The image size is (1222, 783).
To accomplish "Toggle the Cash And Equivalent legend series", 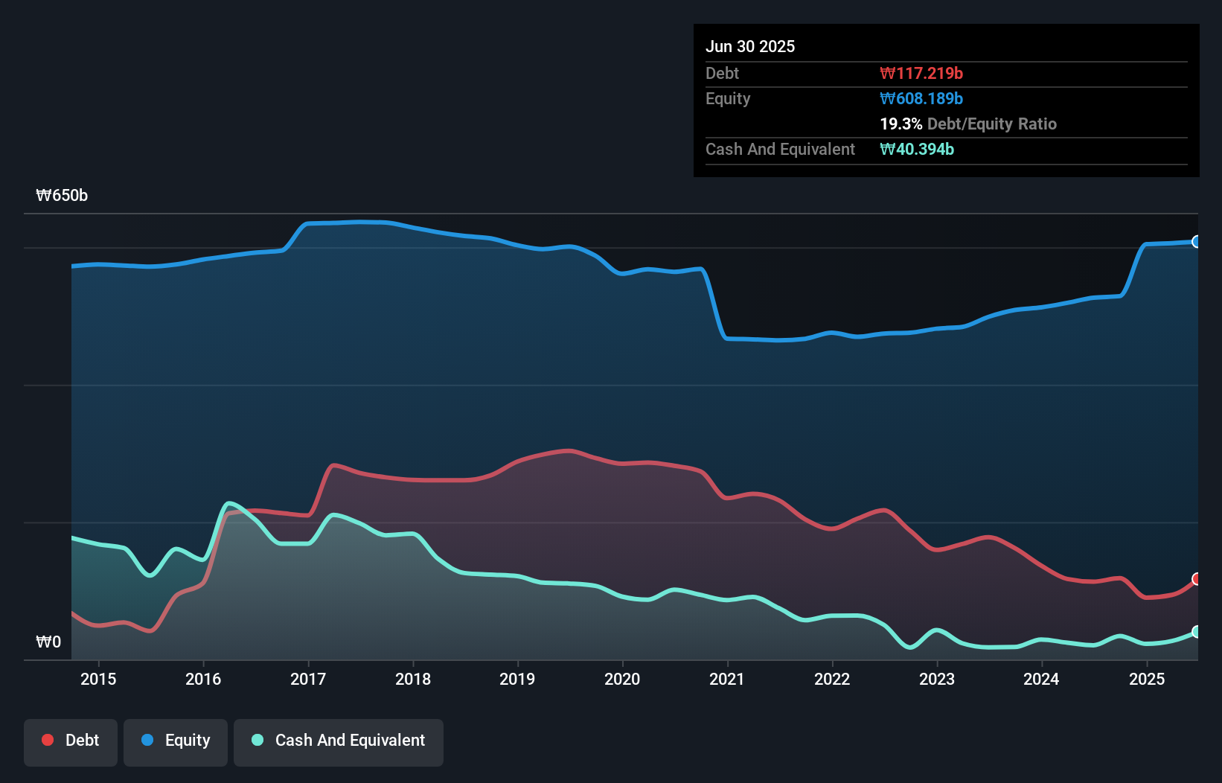I will (339, 741).
